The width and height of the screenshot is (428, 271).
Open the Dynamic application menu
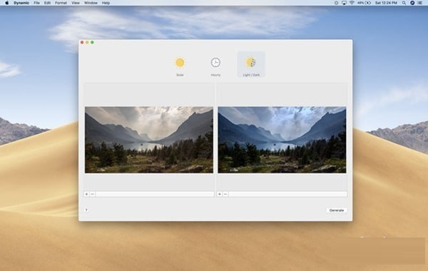tap(21, 3)
